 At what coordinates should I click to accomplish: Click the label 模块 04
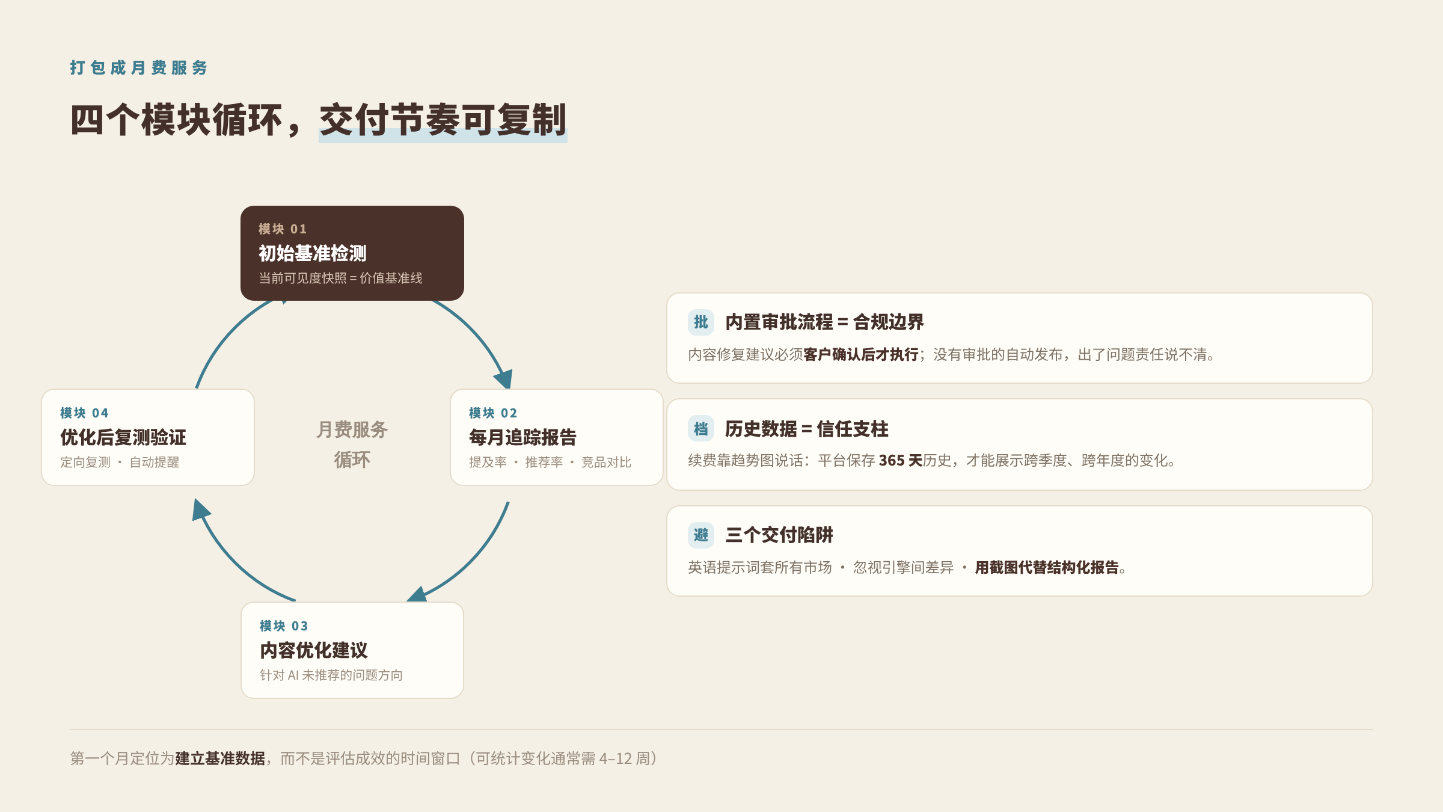84,413
